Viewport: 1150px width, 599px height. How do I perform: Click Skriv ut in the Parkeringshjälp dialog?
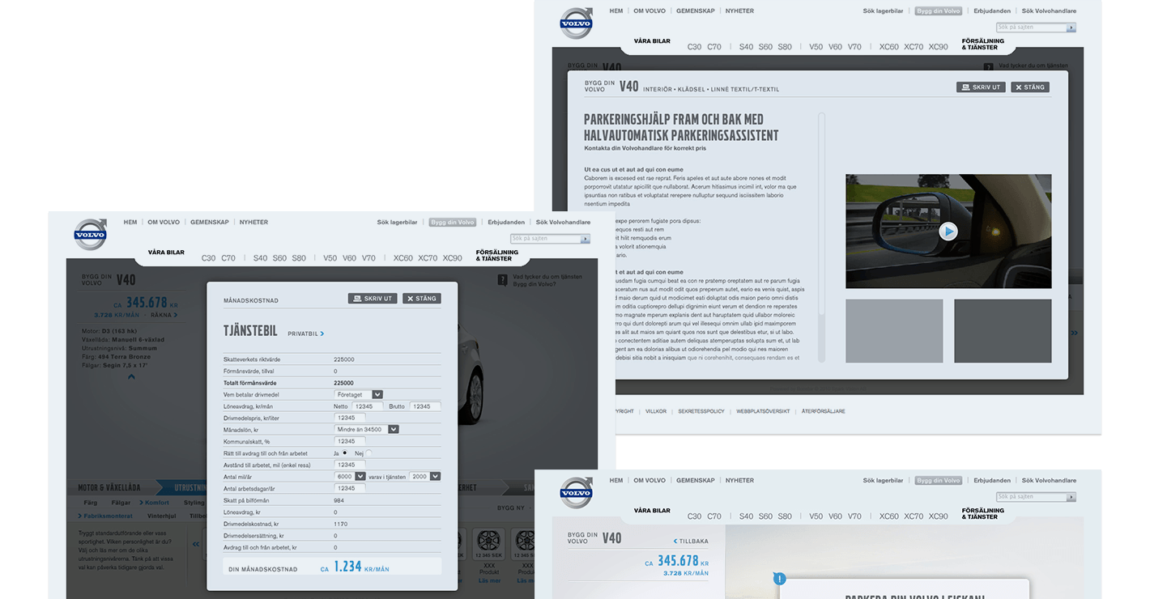tap(981, 87)
